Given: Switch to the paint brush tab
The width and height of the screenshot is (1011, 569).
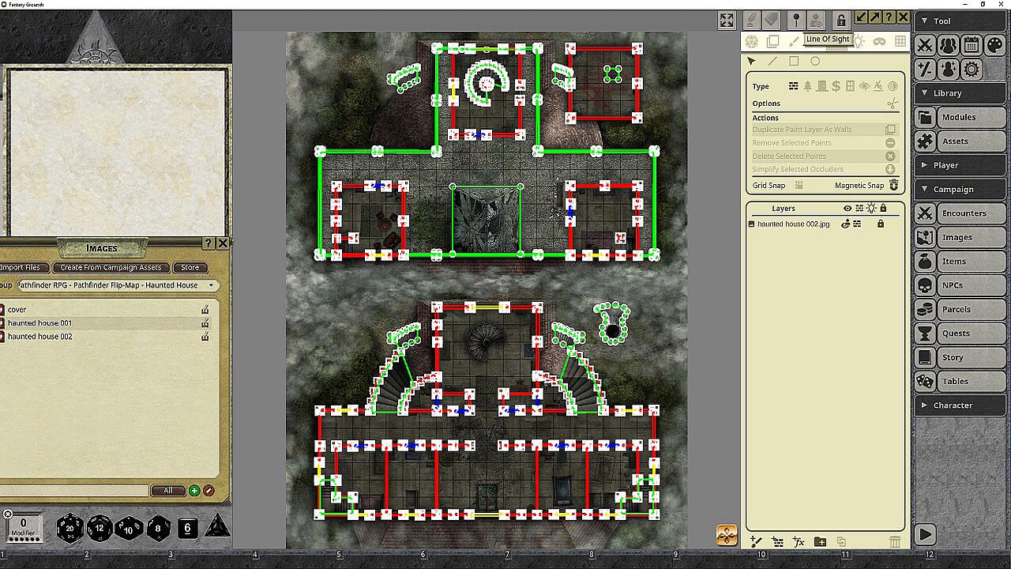Looking at the screenshot, I should [795, 41].
